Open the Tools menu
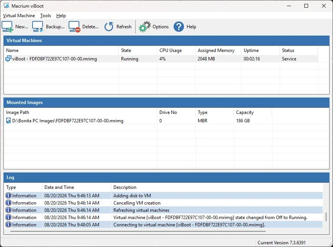 [46, 16]
